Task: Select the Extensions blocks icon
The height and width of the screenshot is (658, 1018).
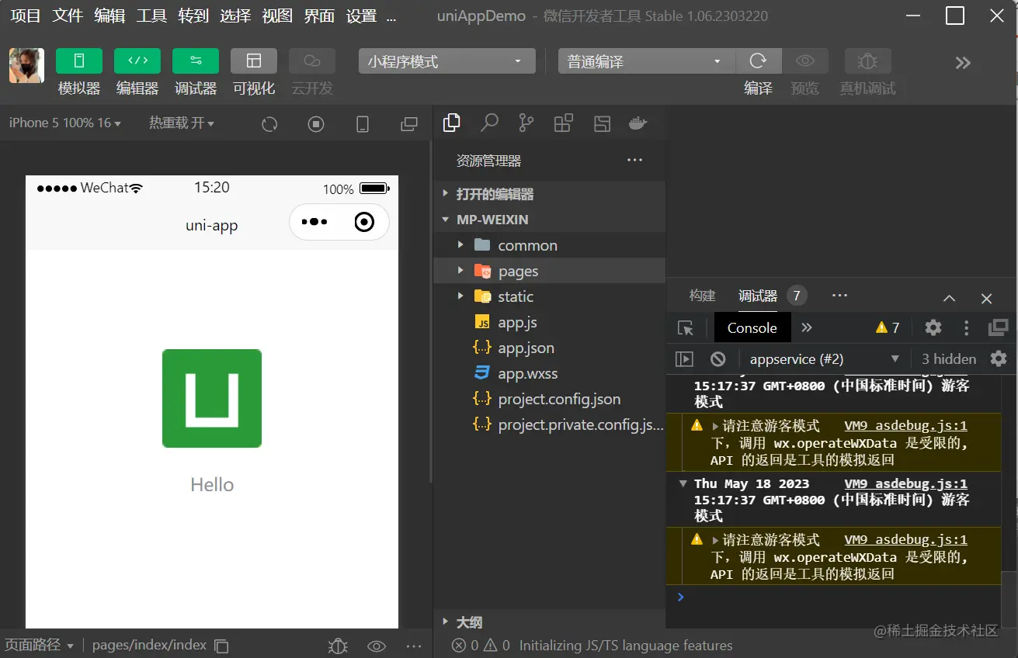Action: tap(564, 123)
